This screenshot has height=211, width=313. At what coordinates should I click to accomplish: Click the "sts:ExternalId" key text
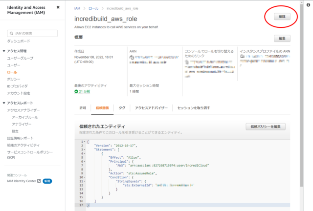(x=138, y=185)
